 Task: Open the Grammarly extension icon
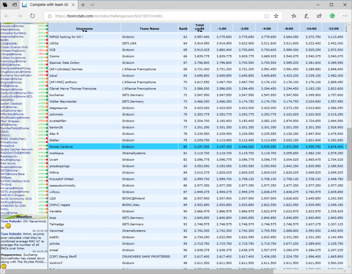[332, 16]
